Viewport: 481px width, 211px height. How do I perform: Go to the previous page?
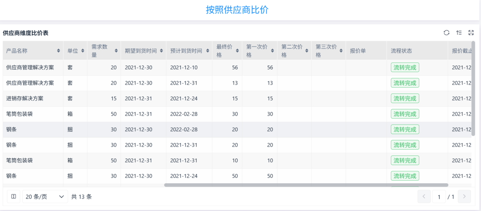pyautogui.click(x=424, y=197)
